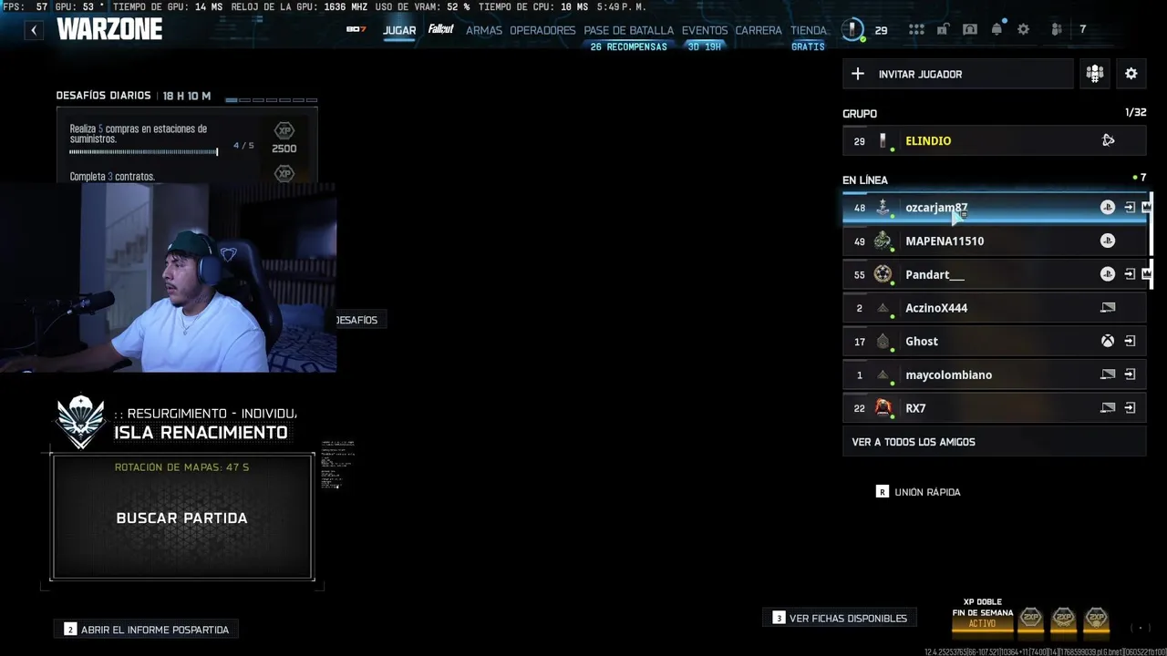Click the Xbox icon on Ghost row
Viewport: 1167px width, 656px height.
tap(1108, 341)
